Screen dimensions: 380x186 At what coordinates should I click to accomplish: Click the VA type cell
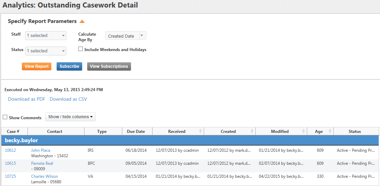[90, 176]
